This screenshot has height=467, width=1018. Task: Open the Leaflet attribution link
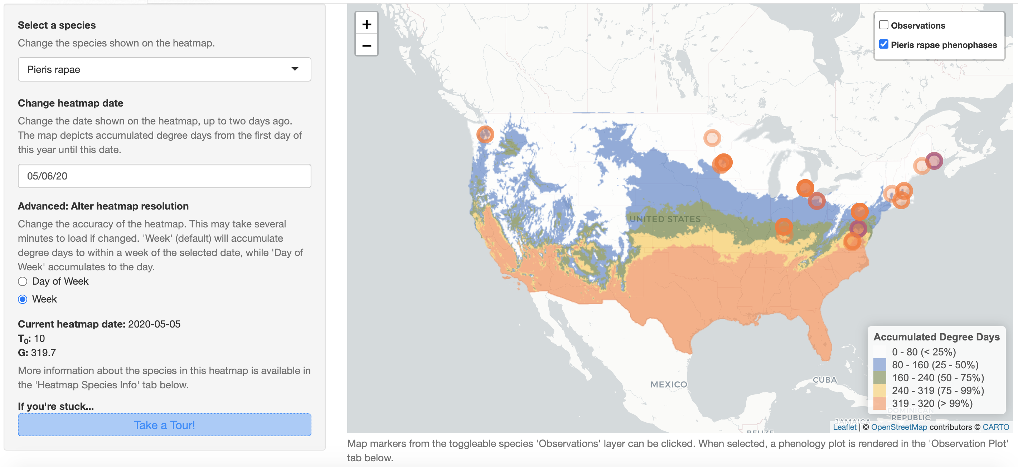click(x=844, y=427)
